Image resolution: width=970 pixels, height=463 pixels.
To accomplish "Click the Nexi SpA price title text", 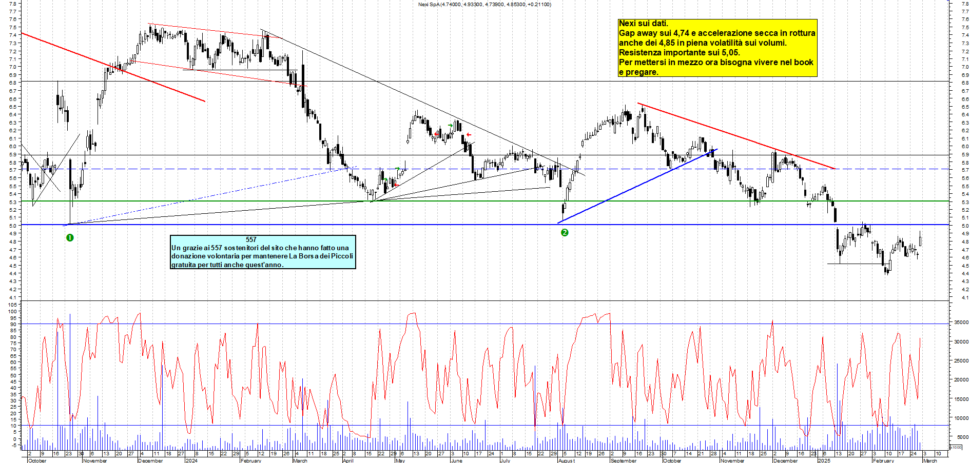I will pyautogui.click(x=484, y=5).
